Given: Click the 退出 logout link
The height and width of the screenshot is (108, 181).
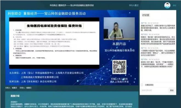Looking at the screenshot, I should (x=174, y=6).
